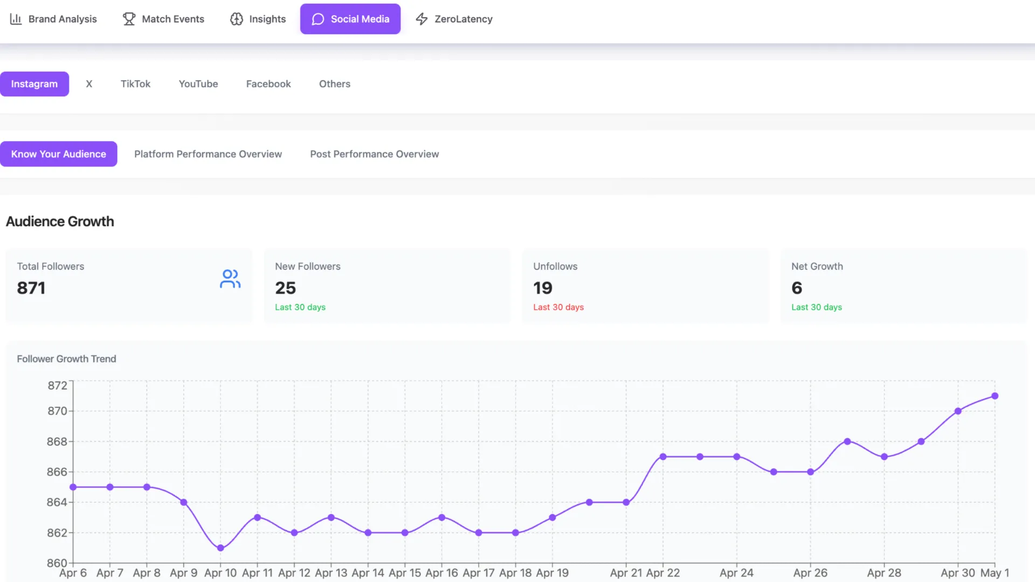Click the May 1 data point on chart
Viewport: 1035px width, 582px height.
click(x=995, y=396)
